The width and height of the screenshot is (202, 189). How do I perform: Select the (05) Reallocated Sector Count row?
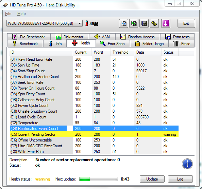coord(94,77)
